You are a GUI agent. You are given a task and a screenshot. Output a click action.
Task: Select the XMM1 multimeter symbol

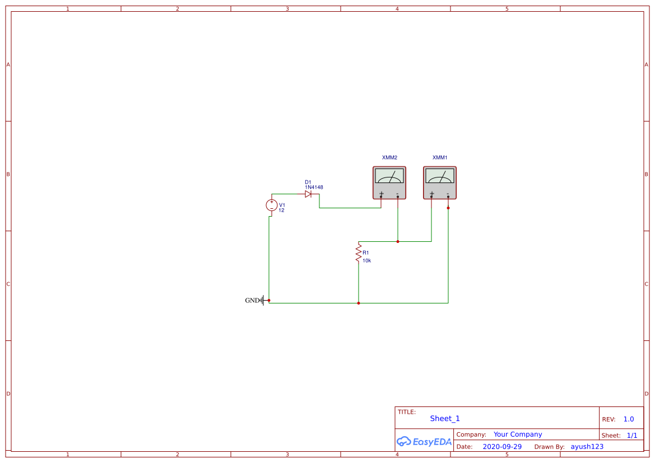[x=439, y=182]
